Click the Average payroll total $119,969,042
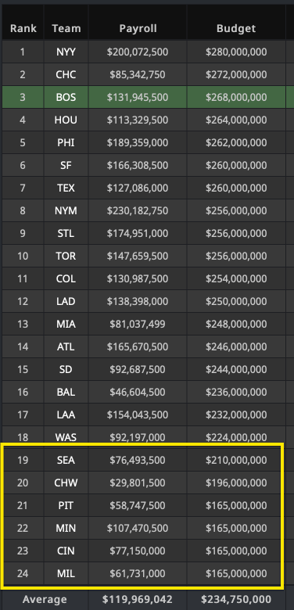This screenshot has height=610, width=294. [138, 600]
